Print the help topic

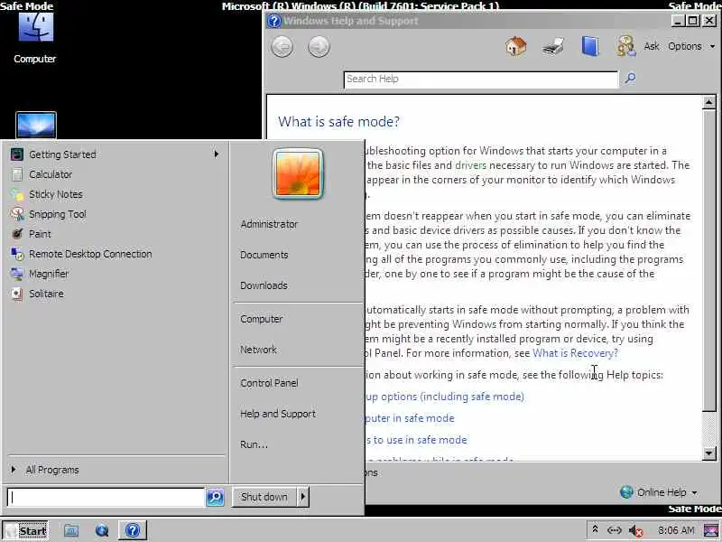click(553, 47)
